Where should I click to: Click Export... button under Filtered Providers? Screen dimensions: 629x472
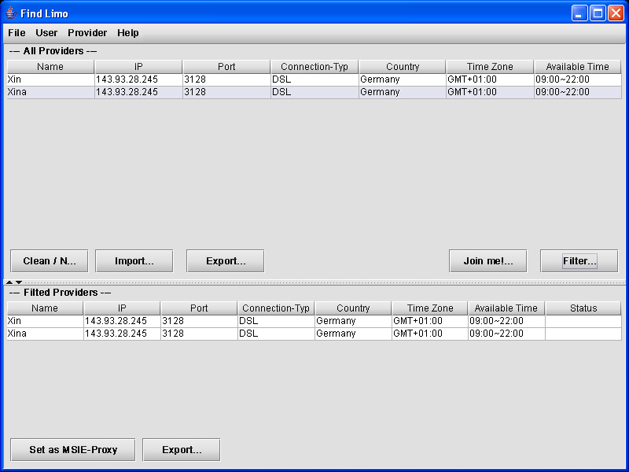tap(181, 450)
